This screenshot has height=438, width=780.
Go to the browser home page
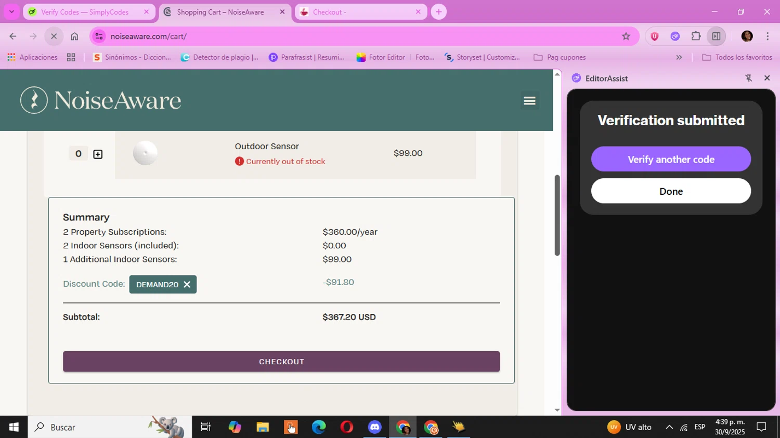click(x=74, y=36)
